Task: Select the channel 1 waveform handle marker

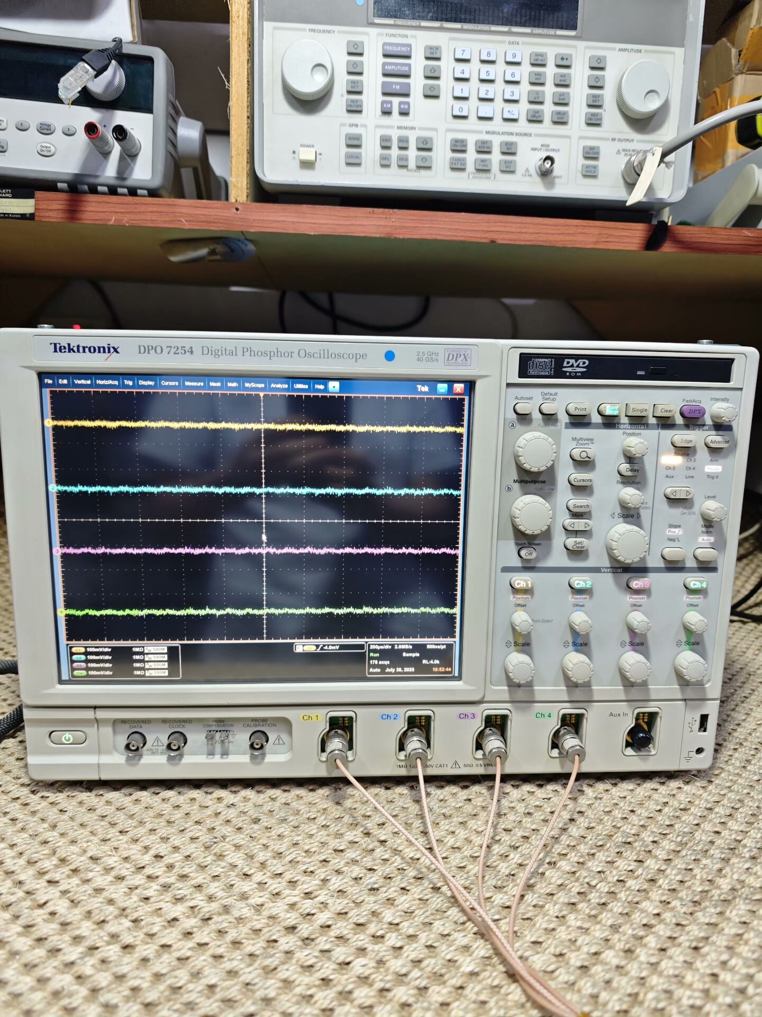Action: [48, 423]
